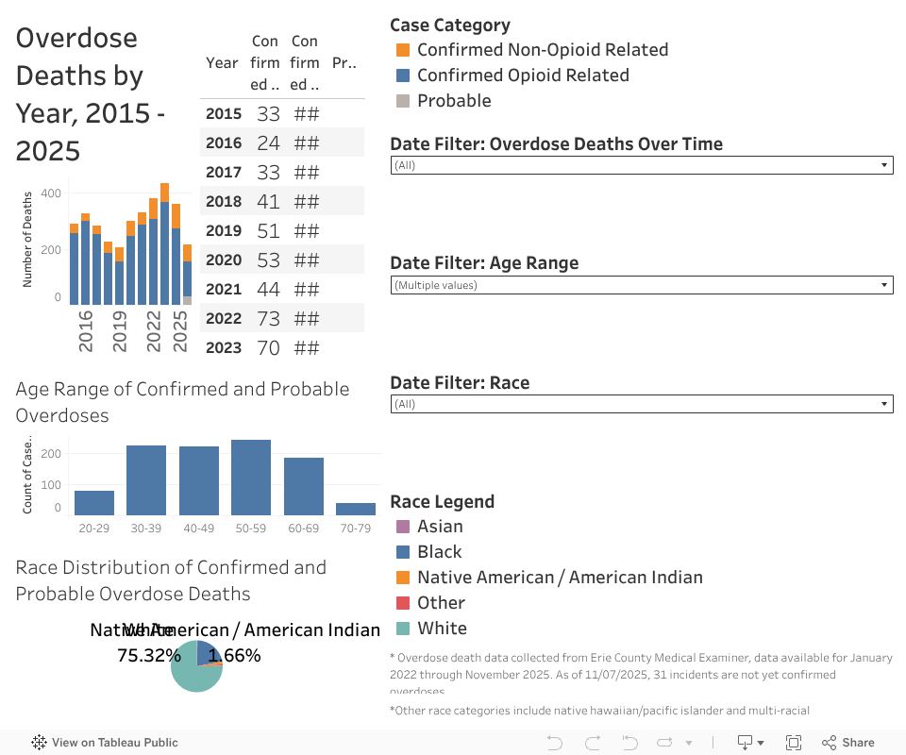Image resolution: width=906 pixels, height=755 pixels.
Task: Enter full screen mode
Action: pos(794,743)
